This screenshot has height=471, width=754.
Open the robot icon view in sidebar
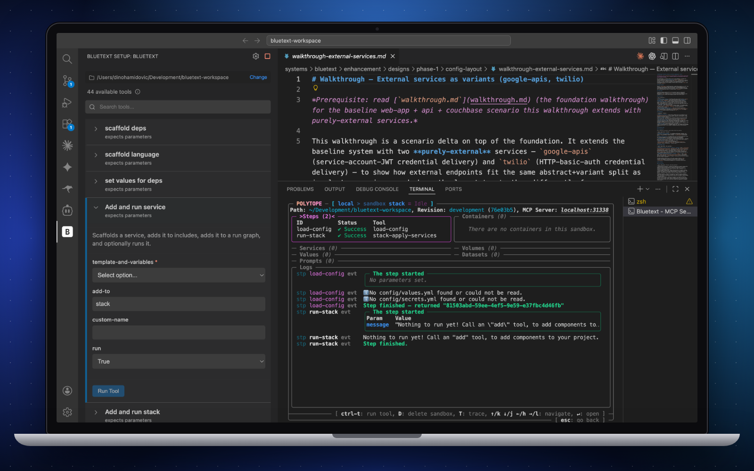point(67,210)
